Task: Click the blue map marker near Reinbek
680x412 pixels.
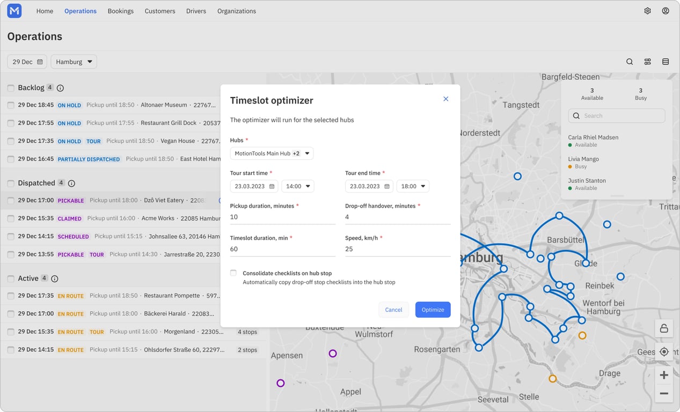Action: [x=620, y=277]
